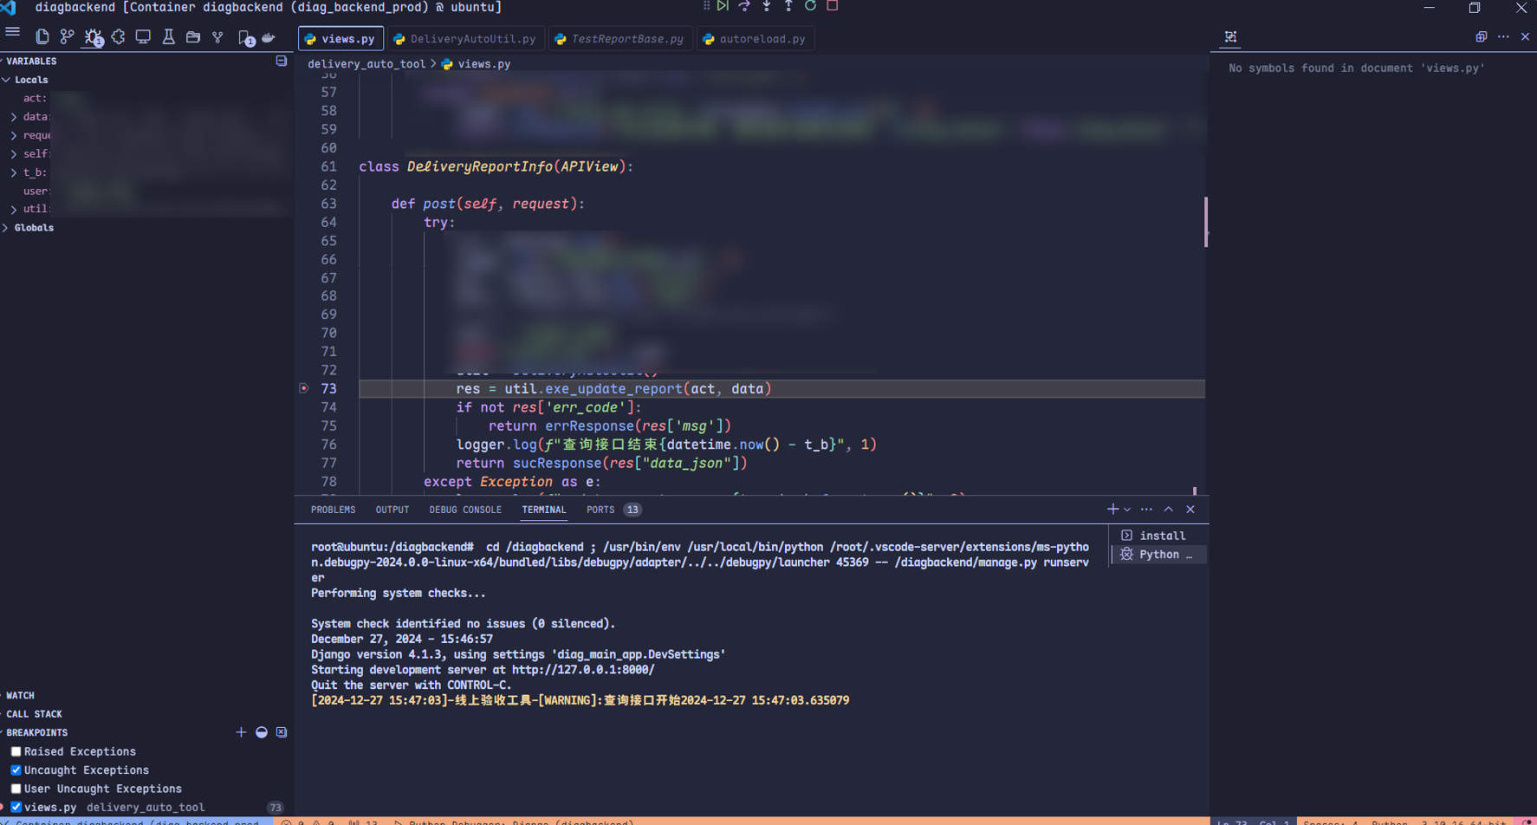Click the panel layout icon beside outline actions
This screenshot has height=825, width=1537.
1481,36
